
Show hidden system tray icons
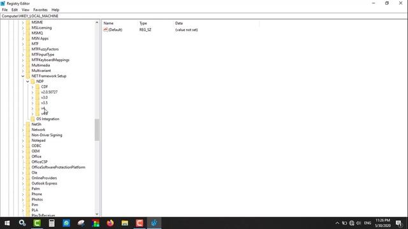tap(337, 223)
